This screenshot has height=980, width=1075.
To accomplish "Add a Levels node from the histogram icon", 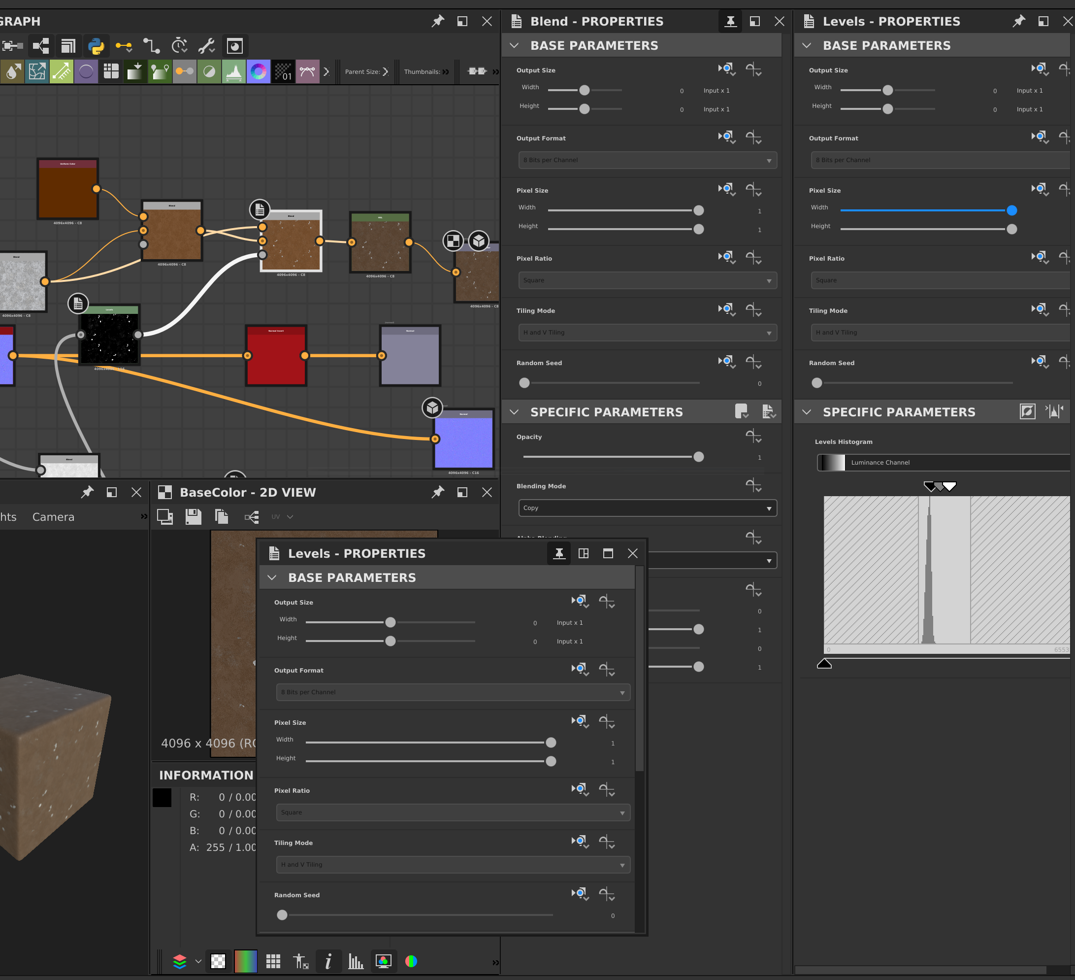I will (233, 71).
